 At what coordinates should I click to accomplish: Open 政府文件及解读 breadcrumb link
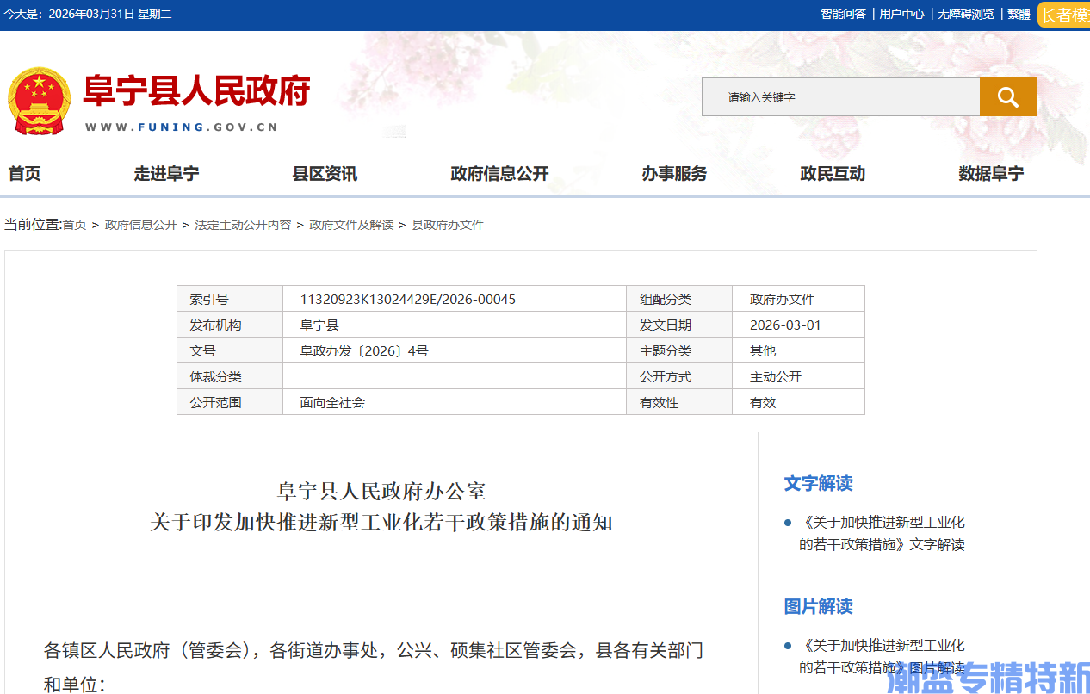tap(351, 224)
